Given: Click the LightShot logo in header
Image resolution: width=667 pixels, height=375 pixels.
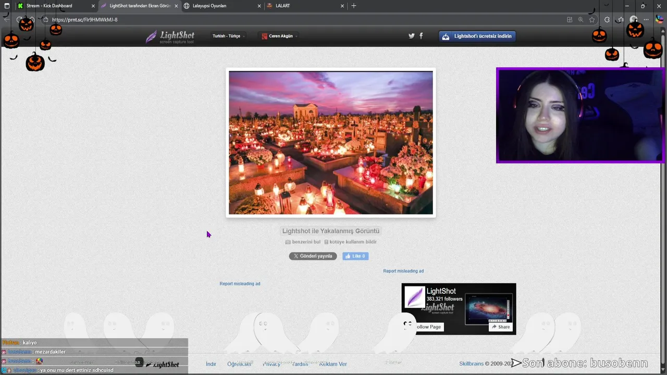Looking at the screenshot, I should point(170,36).
